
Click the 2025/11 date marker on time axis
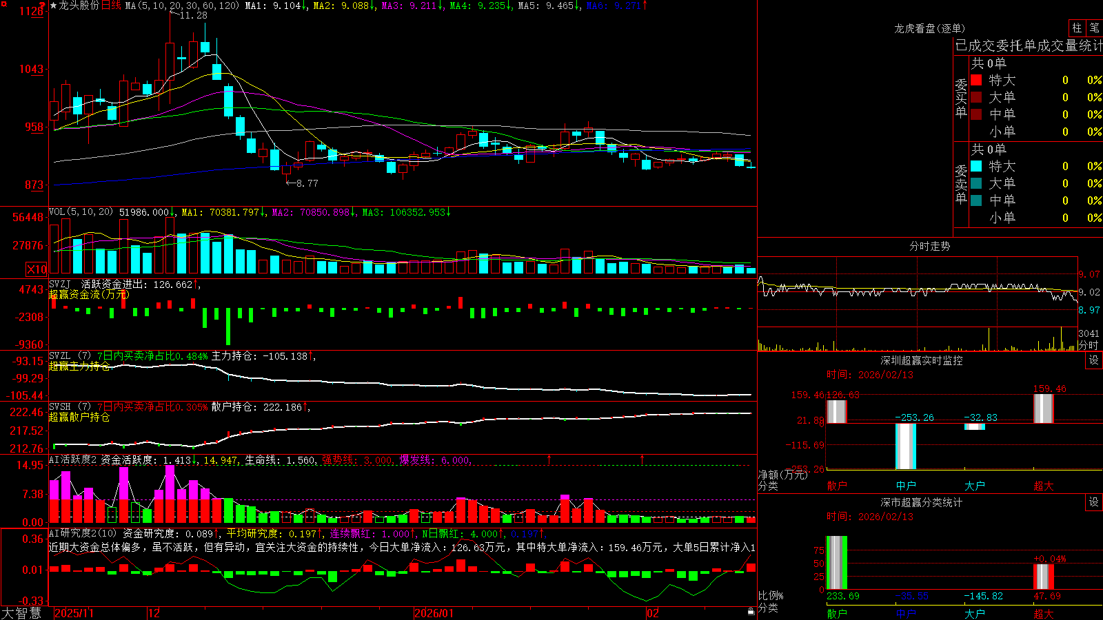tap(74, 613)
